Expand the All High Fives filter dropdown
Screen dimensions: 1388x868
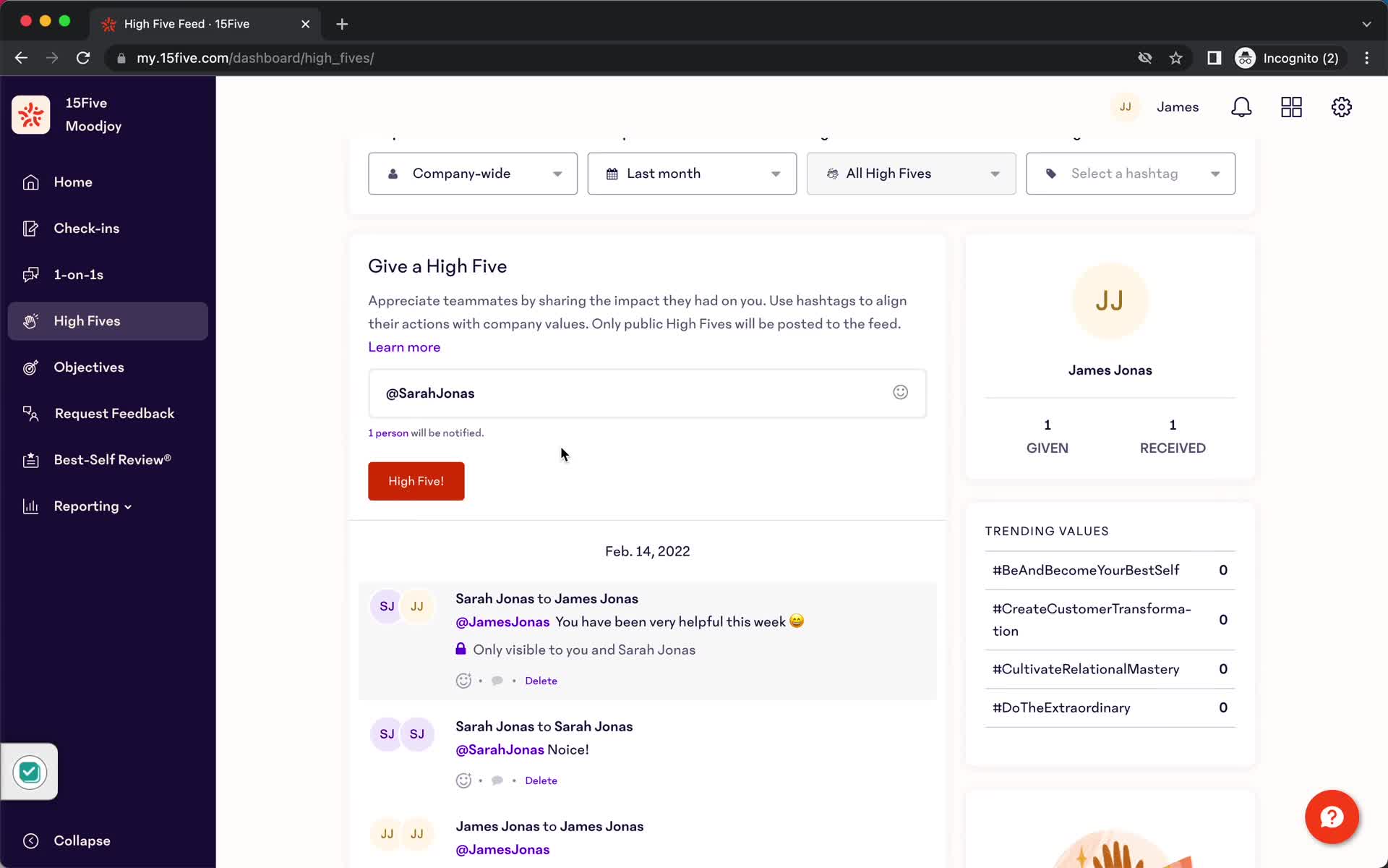pos(912,173)
